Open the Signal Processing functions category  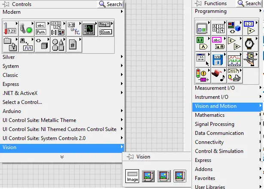click(x=227, y=124)
